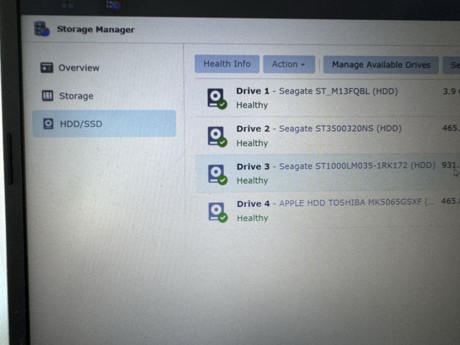Click Drive 4 healthy disk icon
460x345 pixels.
click(x=218, y=212)
